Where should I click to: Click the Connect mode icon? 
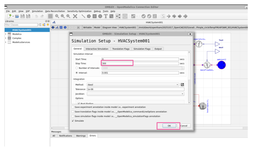point(118,16)
